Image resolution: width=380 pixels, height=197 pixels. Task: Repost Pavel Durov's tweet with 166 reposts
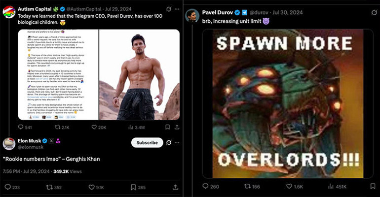click(248, 186)
